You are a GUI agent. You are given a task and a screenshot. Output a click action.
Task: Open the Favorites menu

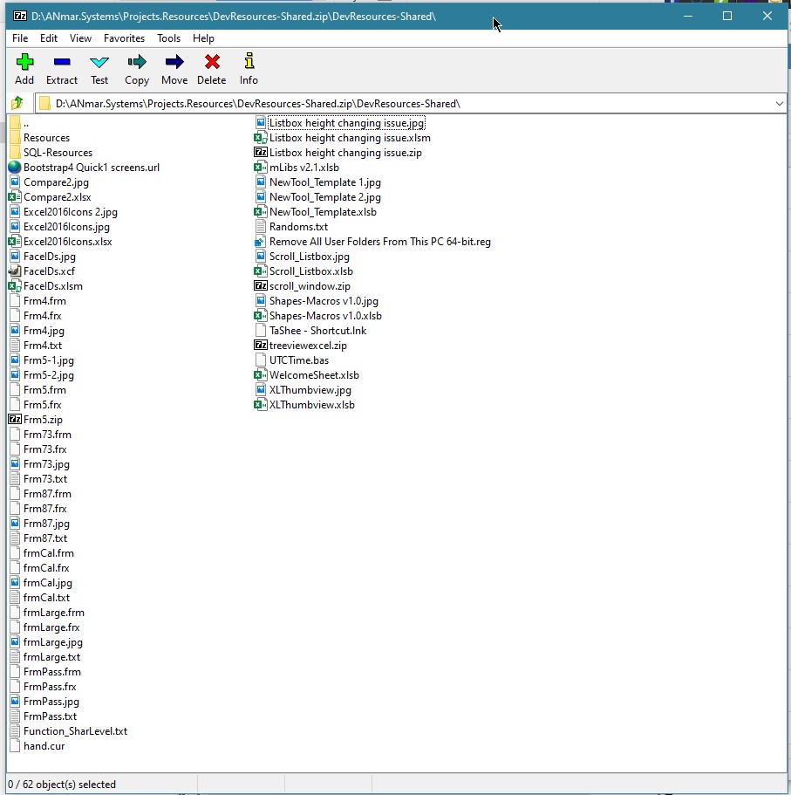click(x=124, y=38)
